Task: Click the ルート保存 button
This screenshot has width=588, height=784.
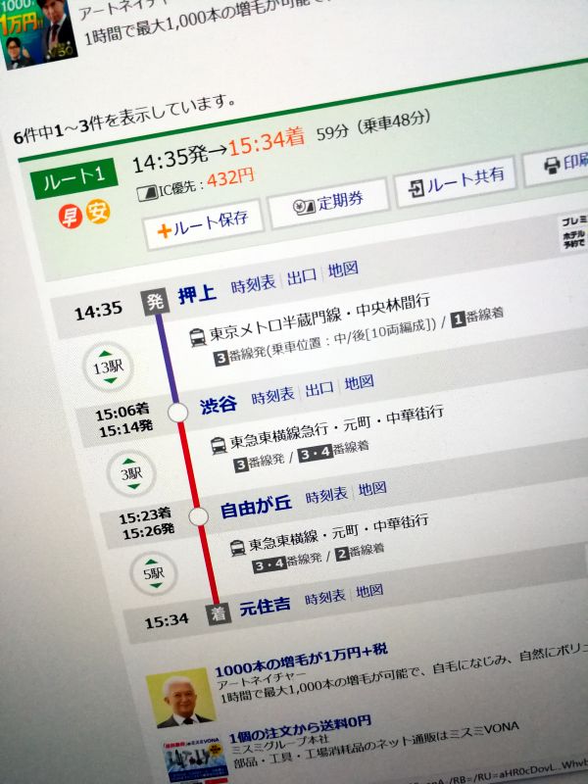Action: tap(203, 224)
